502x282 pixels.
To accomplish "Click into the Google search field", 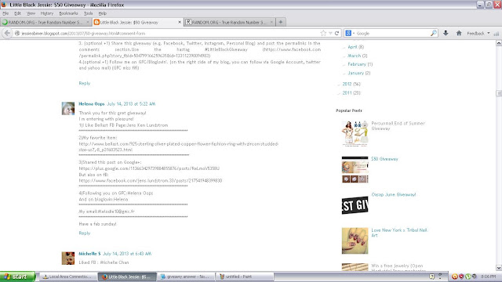I will pyautogui.click(x=392, y=33).
